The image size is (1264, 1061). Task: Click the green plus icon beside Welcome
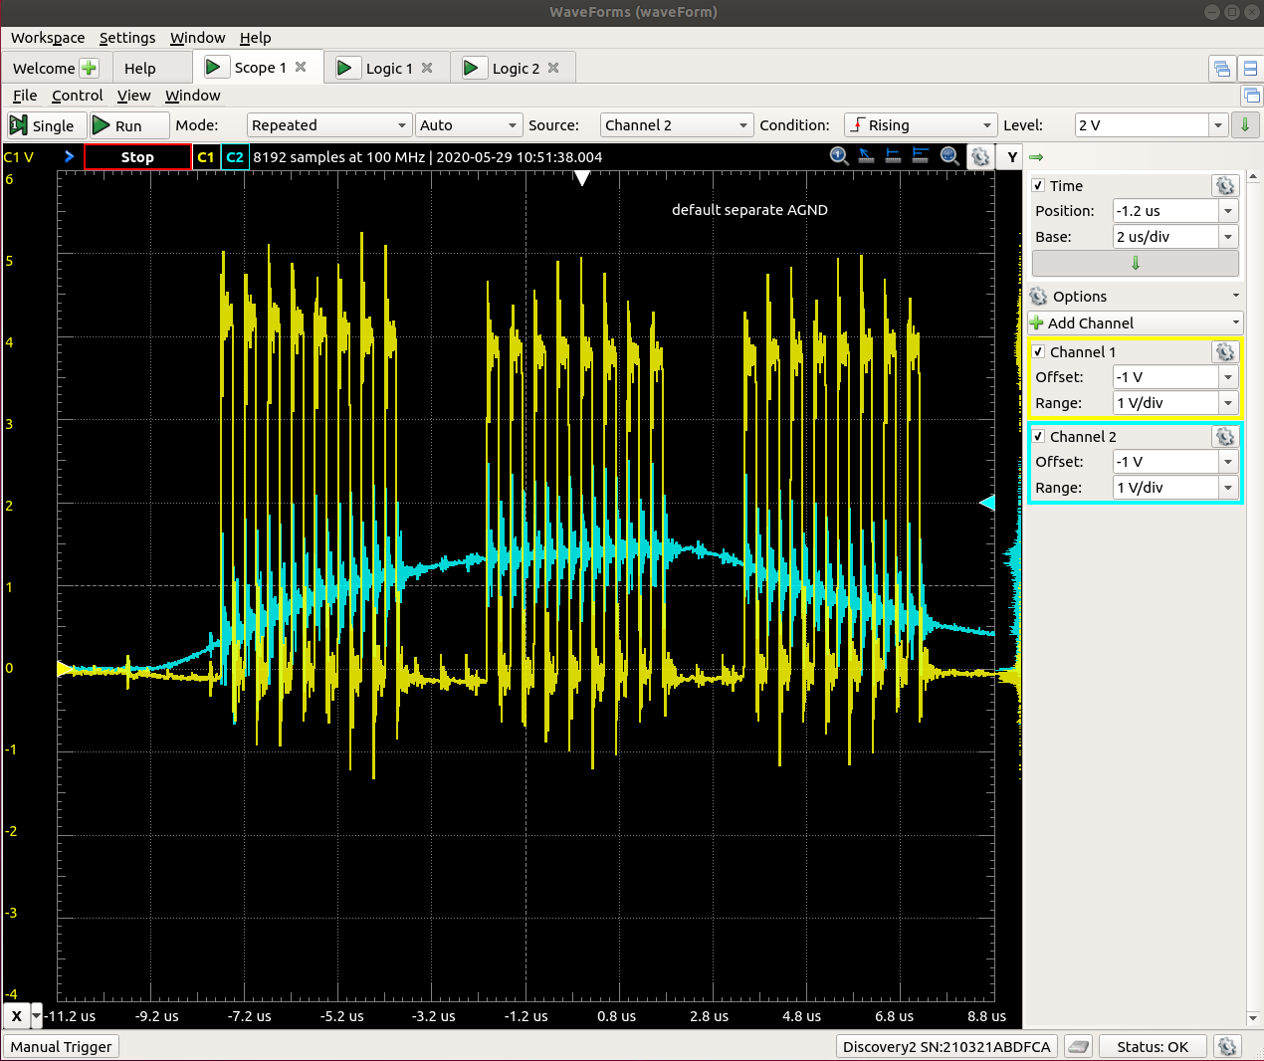click(89, 68)
